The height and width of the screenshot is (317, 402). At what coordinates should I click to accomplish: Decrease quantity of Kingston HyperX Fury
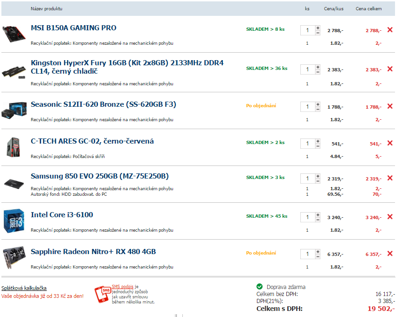[x=318, y=72]
